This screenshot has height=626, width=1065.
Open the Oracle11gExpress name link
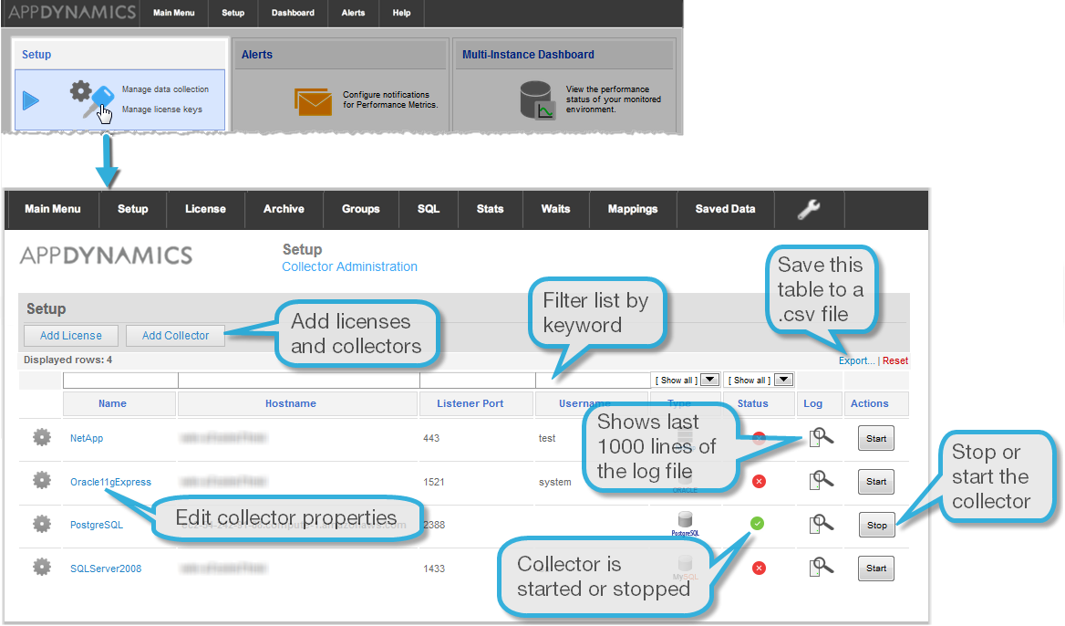[x=110, y=482]
